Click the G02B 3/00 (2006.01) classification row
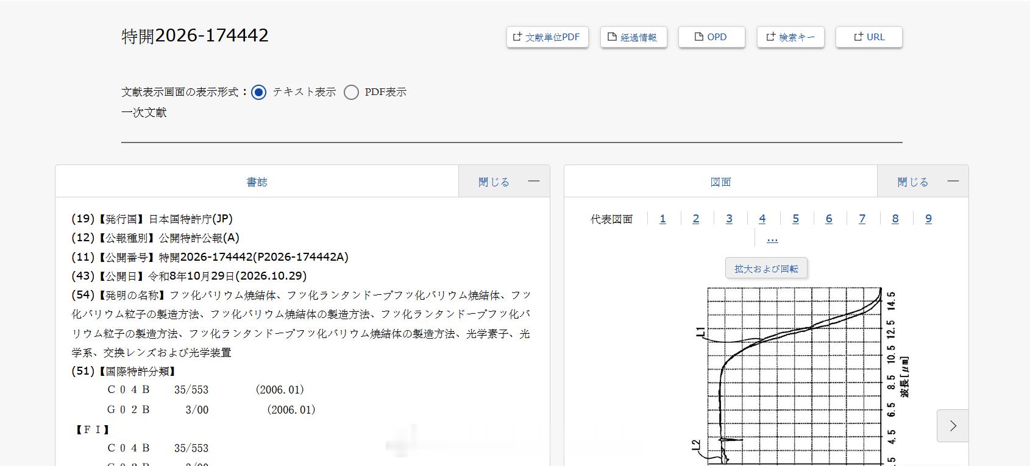Screen dimensions: 1030x466 211,410
